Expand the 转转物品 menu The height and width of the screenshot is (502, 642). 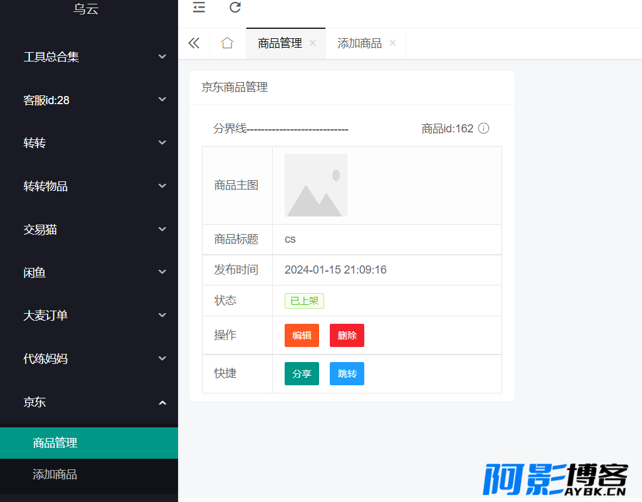click(x=89, y=186)
